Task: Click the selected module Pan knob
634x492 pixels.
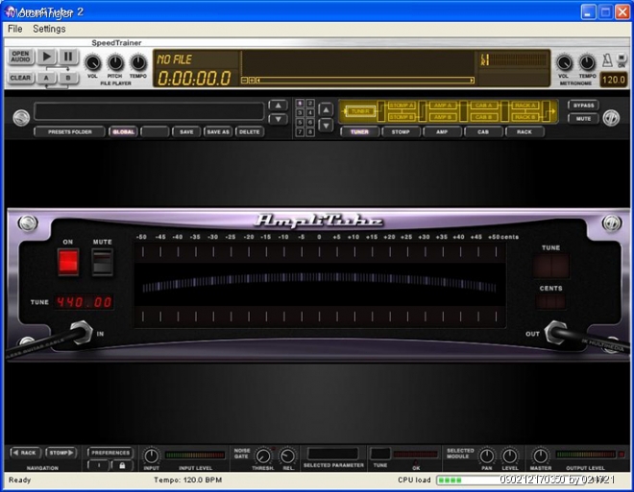Action: tap(487, 457)
